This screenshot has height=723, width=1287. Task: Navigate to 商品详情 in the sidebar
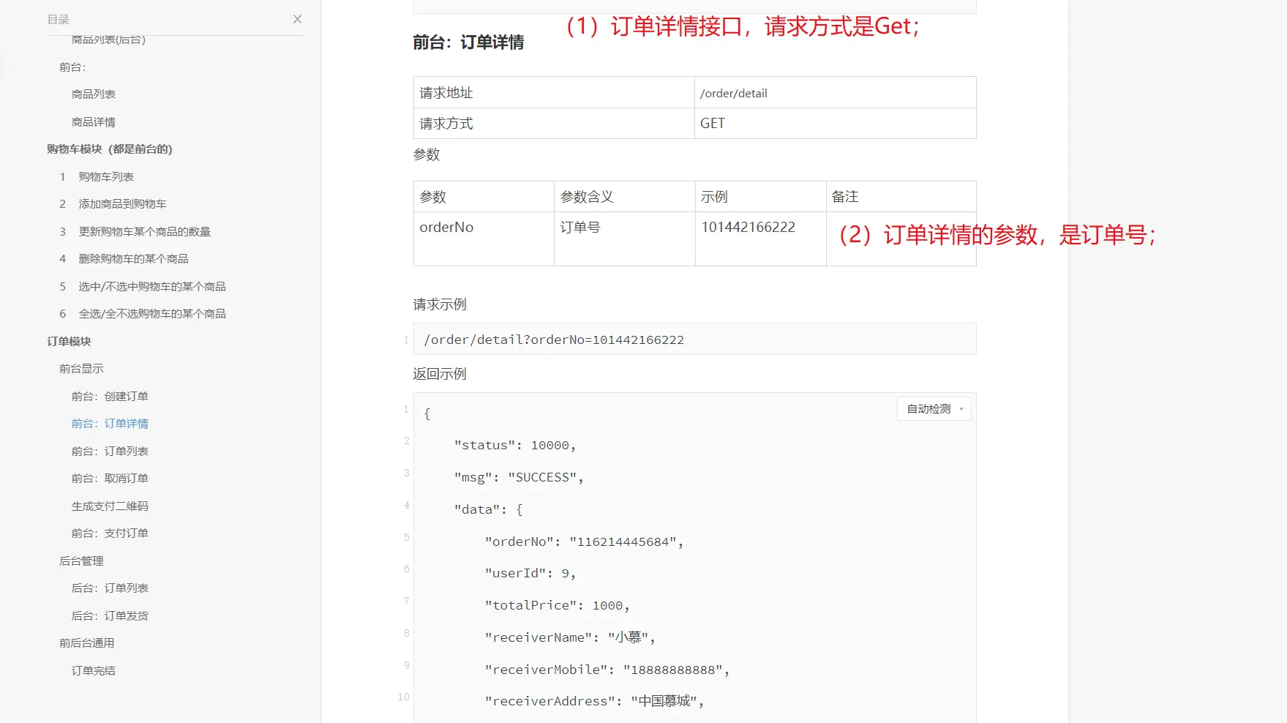click(x=94, y=122)
